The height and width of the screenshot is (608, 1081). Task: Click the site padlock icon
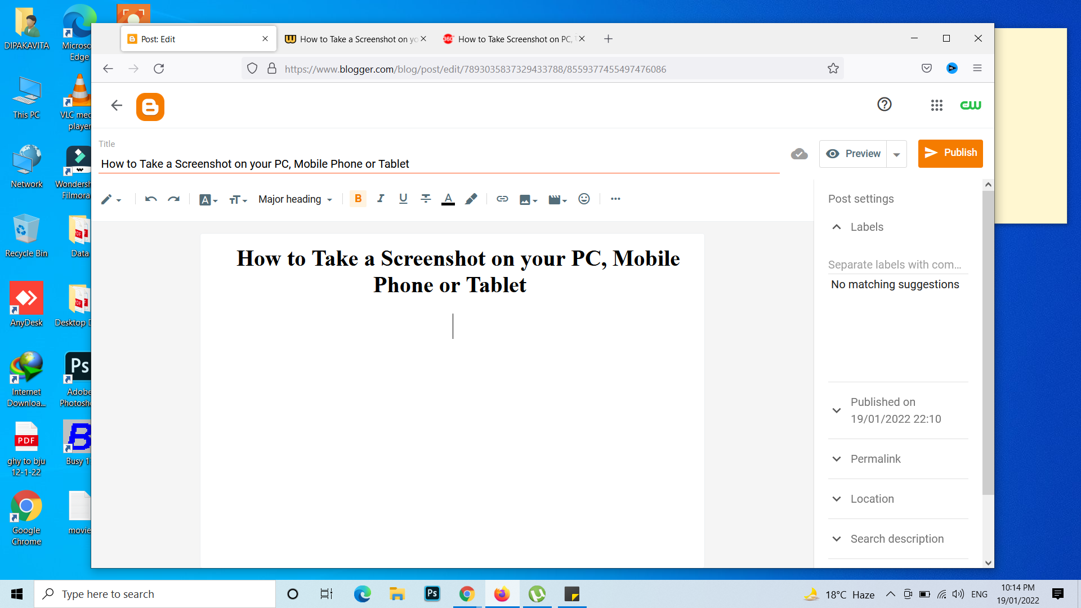coord(272,69)
